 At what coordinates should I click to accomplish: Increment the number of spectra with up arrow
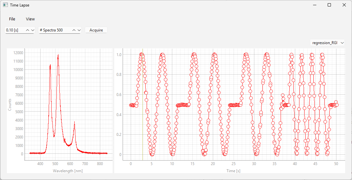pos(74,30)
